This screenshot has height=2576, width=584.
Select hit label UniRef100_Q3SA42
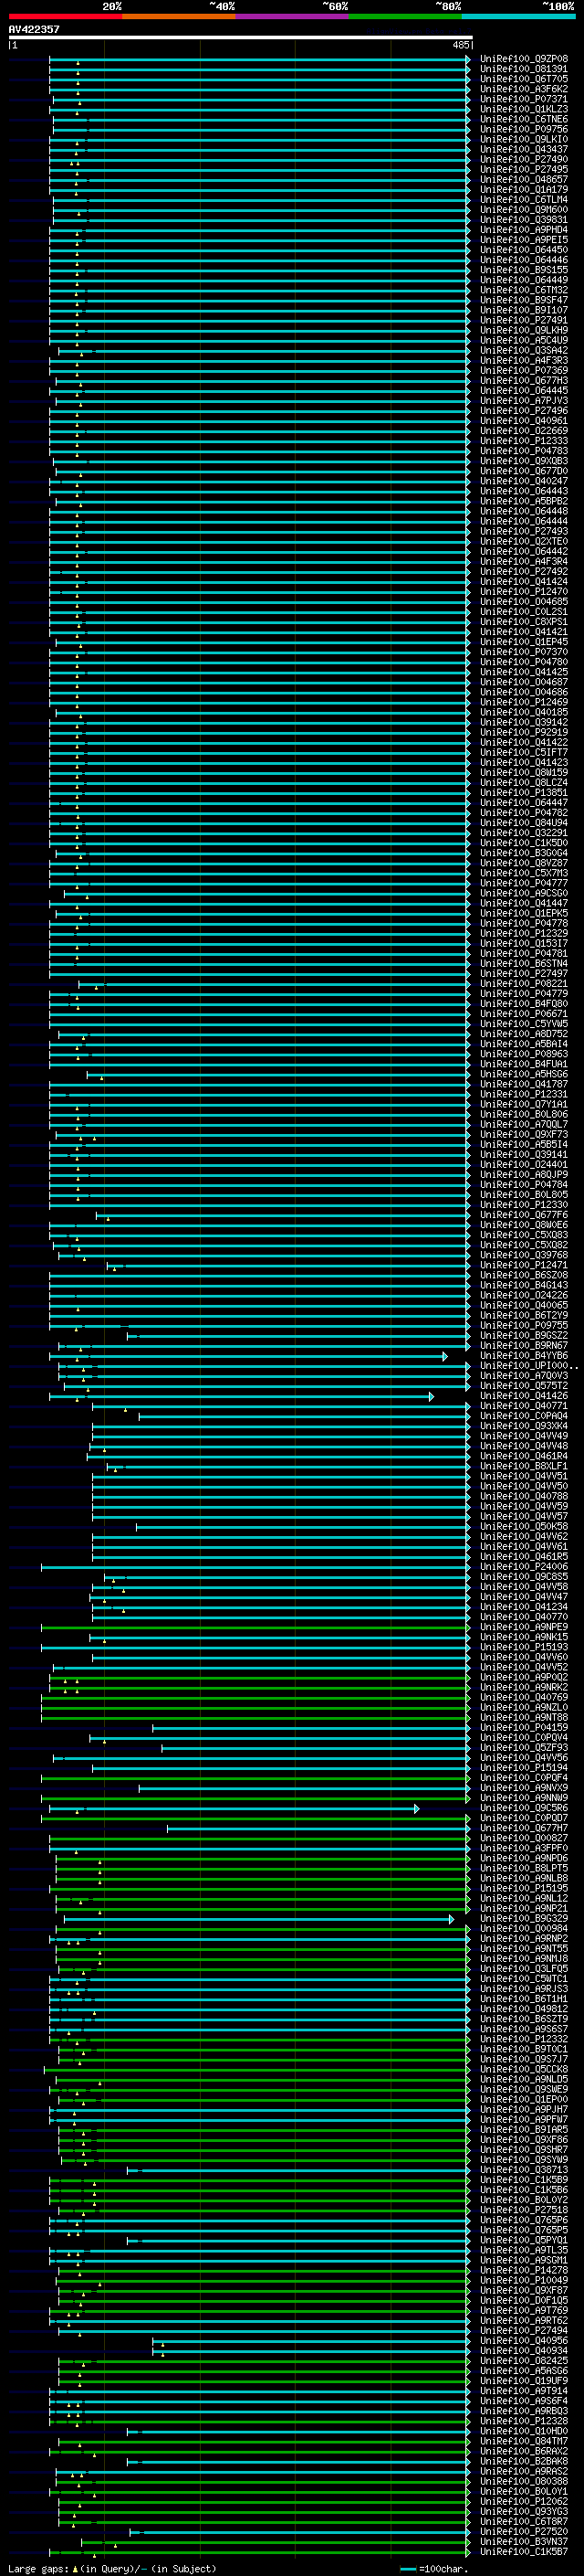point(523,350)
